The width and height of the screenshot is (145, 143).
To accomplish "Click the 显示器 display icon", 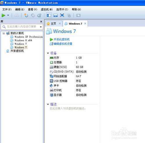I will 51,95.
